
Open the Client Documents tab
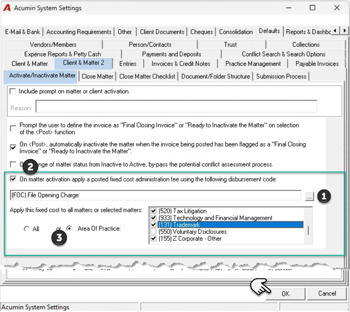coord(162,32)
